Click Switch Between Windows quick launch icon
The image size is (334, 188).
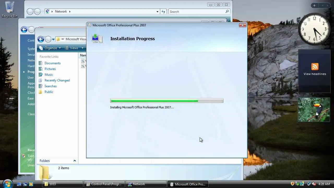pos(25,184)
